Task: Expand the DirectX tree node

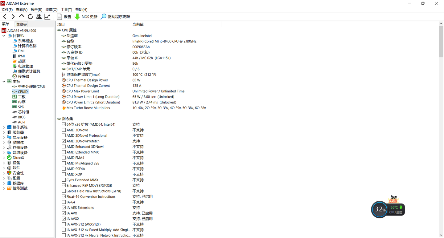Action: [x=4, y=157]
